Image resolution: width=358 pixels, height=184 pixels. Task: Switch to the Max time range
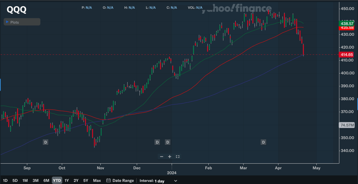(97, 180)
